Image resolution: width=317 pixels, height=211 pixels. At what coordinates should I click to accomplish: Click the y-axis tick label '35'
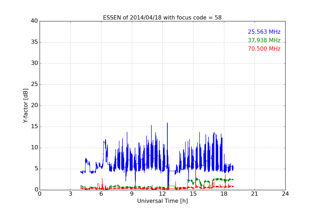pos(34,42)
